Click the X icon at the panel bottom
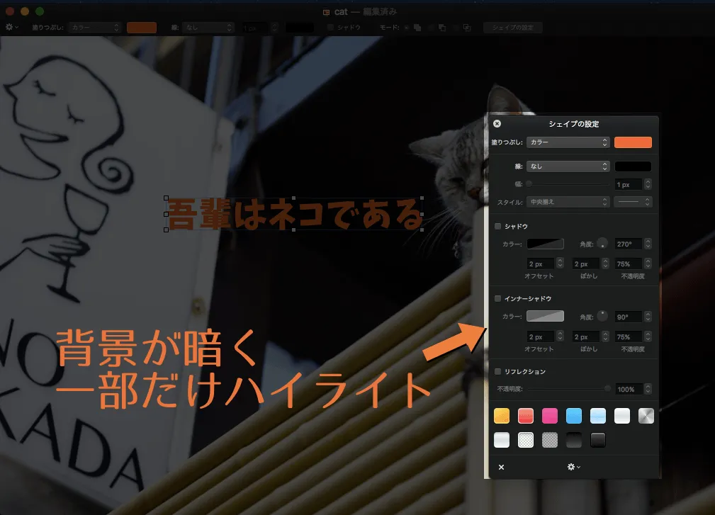Screen dimensions: 715x515 [501, 467]
